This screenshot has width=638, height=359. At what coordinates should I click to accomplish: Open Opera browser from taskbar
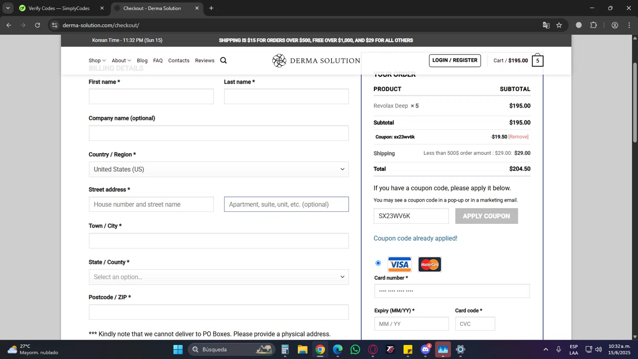373,350
